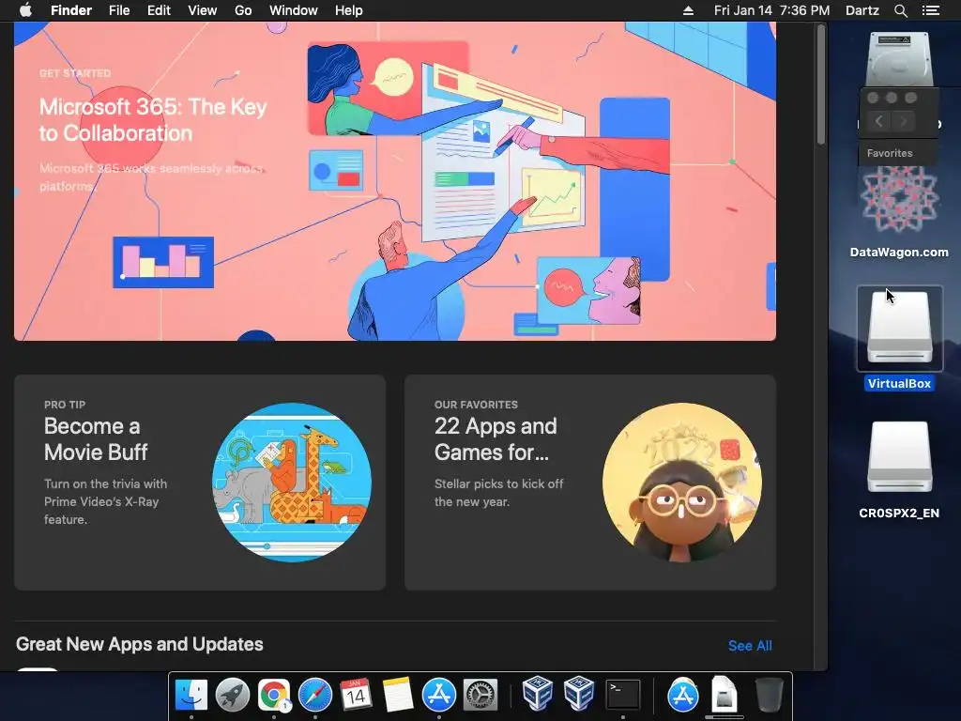Open the Applications folder icon in Dock

(x=683, y=696)
